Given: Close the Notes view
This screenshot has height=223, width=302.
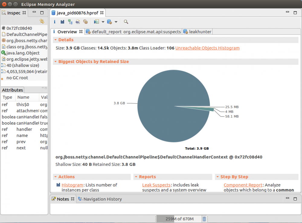Looking at the screenshot, I should 72,199.
